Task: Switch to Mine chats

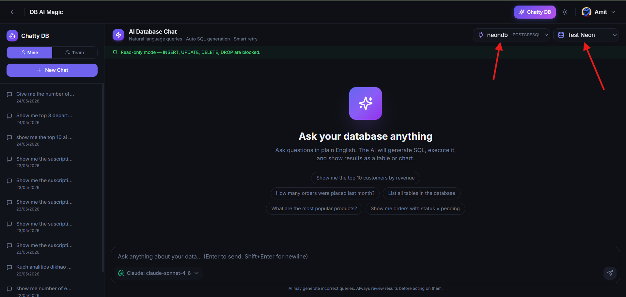Action: (29, 53)
